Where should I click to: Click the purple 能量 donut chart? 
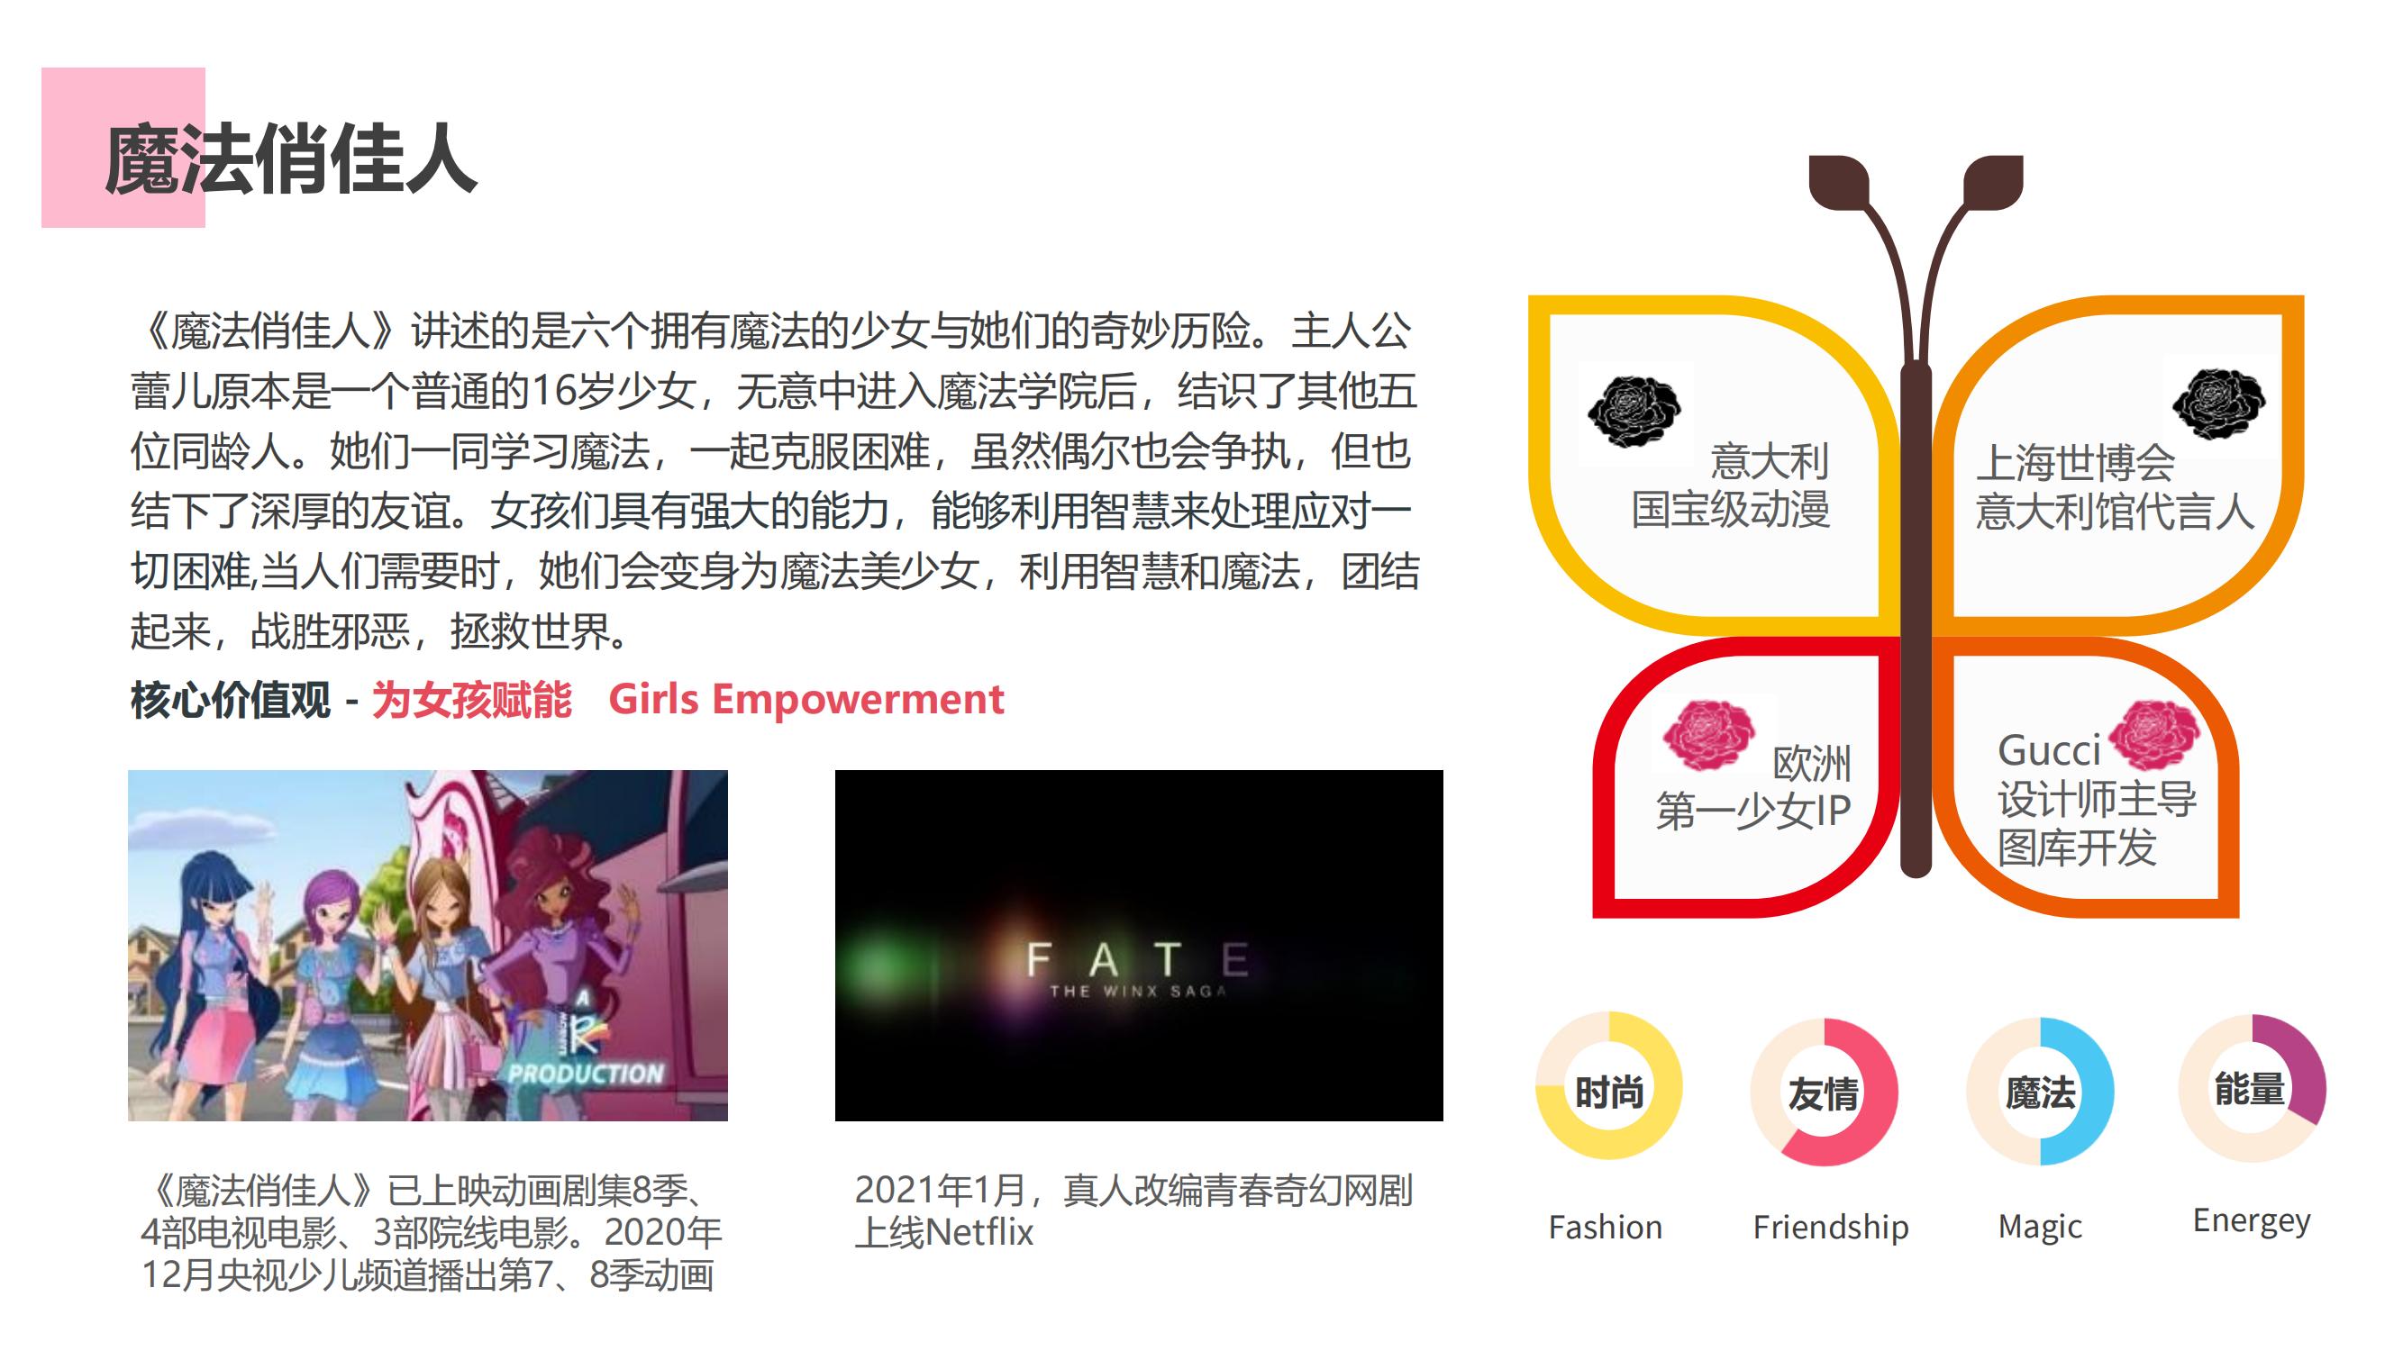click(2252, 1088)
